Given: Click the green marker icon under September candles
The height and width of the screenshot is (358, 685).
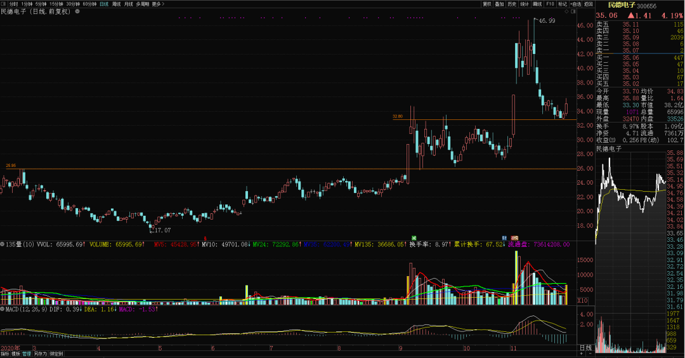Looking at the screenshot, I should coord(414,238).
